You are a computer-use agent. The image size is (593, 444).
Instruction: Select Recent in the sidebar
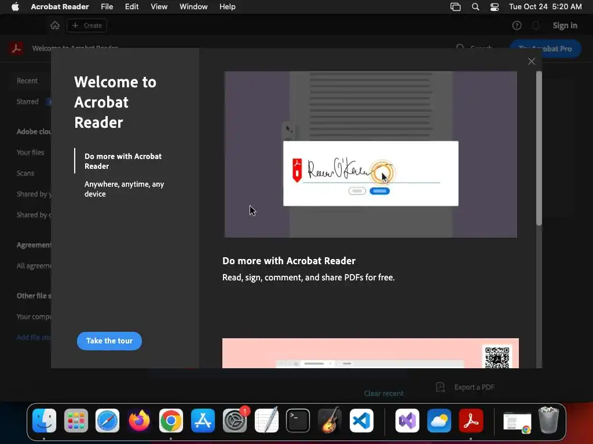(27, 80)
